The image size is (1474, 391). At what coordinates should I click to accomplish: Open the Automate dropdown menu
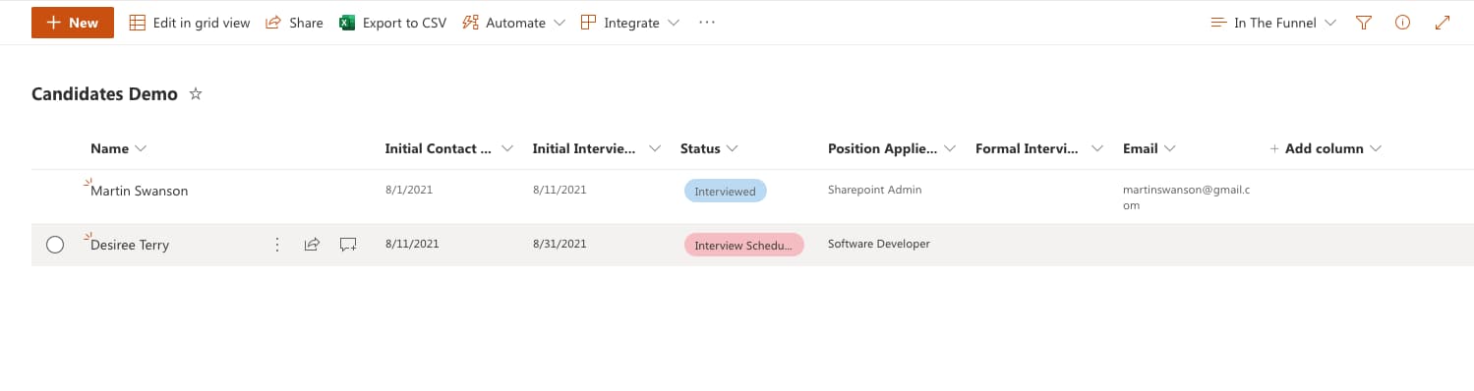coord(513,23)
